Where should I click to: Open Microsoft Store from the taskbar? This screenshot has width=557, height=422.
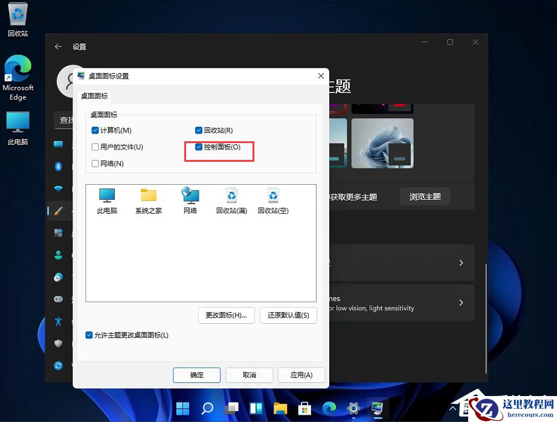click(304, 408)
